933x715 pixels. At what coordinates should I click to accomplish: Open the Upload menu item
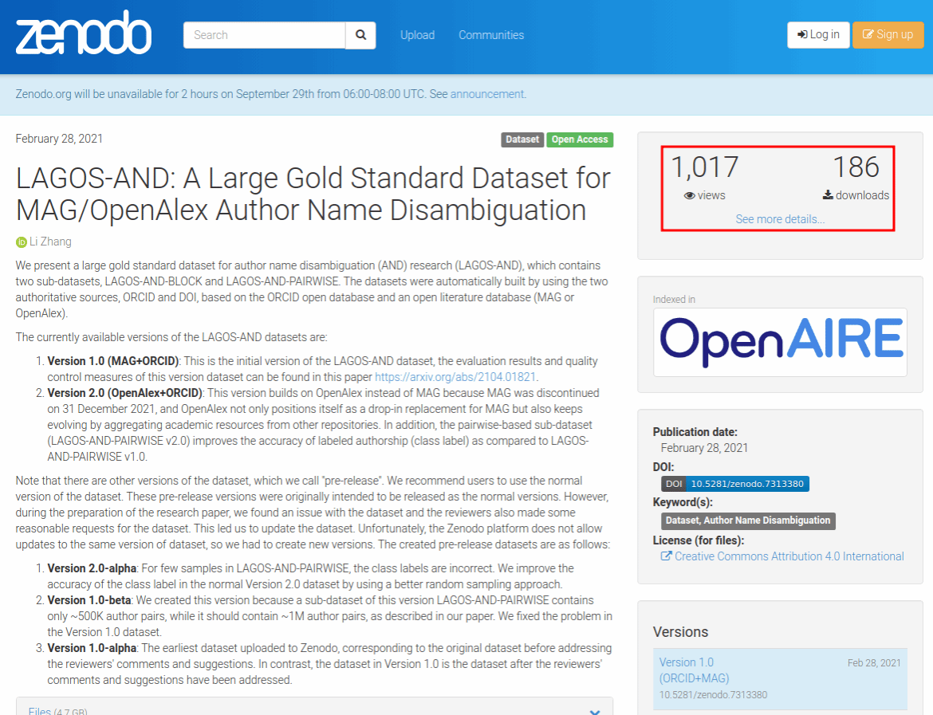(417, 35)
